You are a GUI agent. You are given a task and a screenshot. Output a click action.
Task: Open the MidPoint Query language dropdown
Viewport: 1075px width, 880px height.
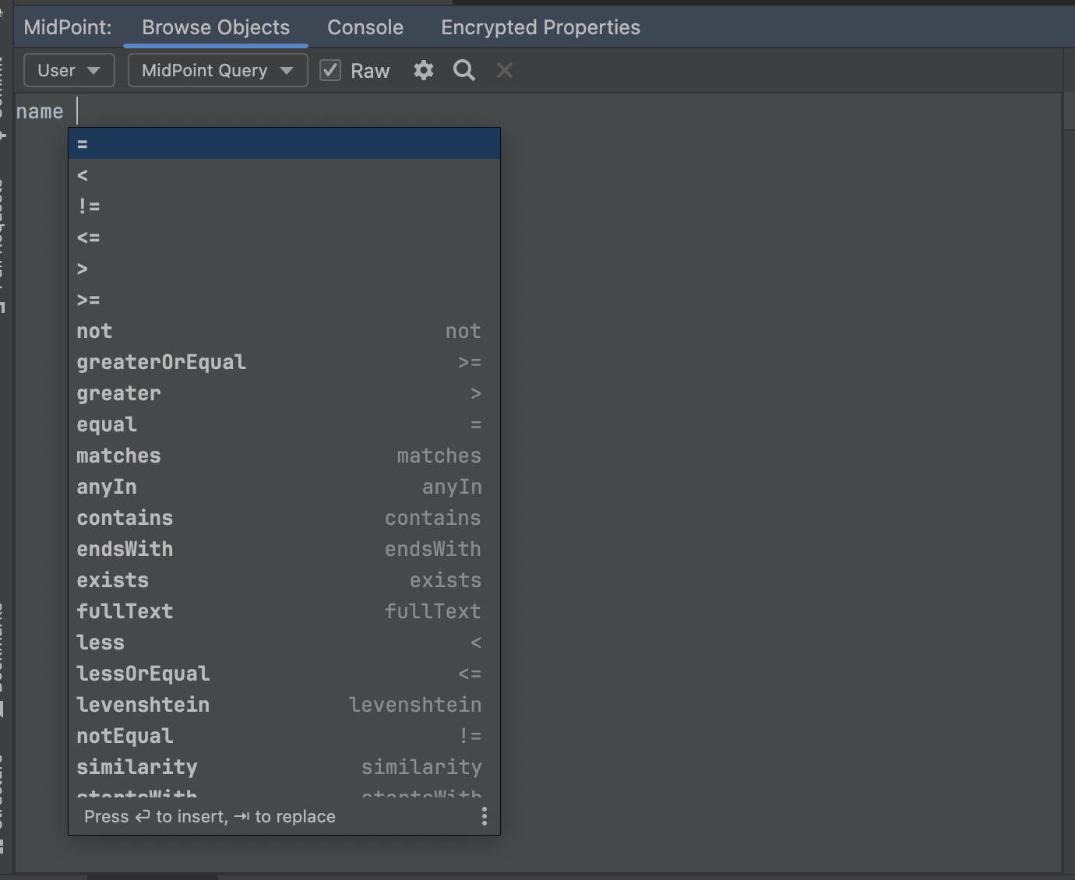point(217,70)
